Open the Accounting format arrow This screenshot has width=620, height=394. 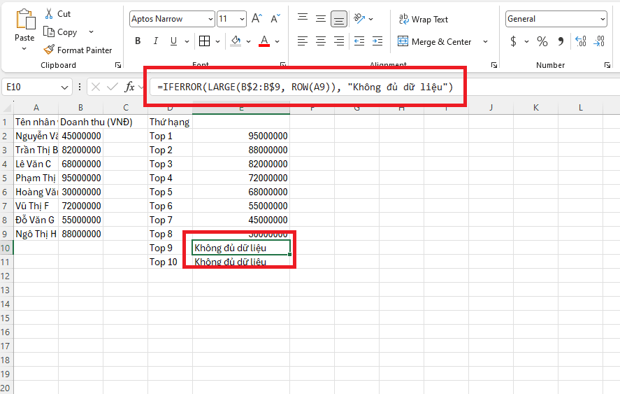pos(526,41)
